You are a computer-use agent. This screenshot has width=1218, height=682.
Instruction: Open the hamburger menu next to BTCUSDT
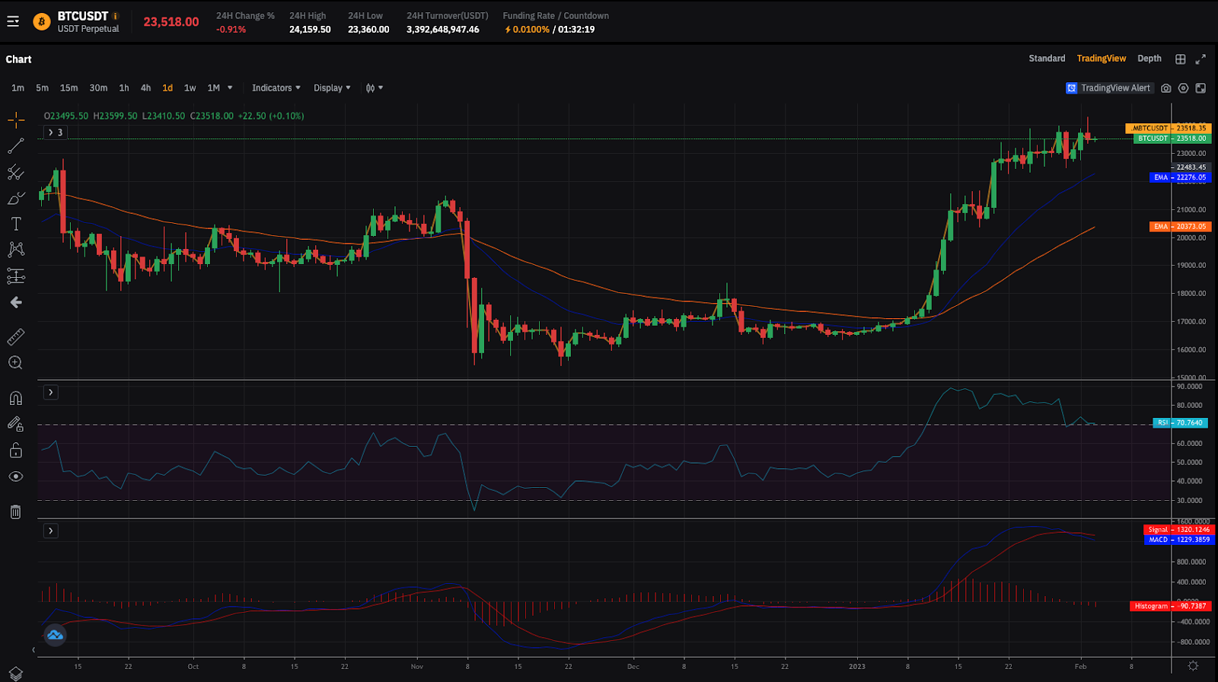[13, 21]
